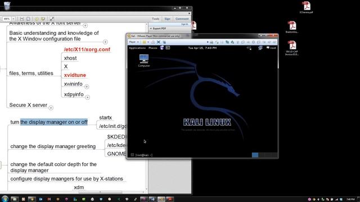Open the root user menu in Kali panel
Image resolution: width=360 pixels, height=202 pixels.
coord(271,48)
